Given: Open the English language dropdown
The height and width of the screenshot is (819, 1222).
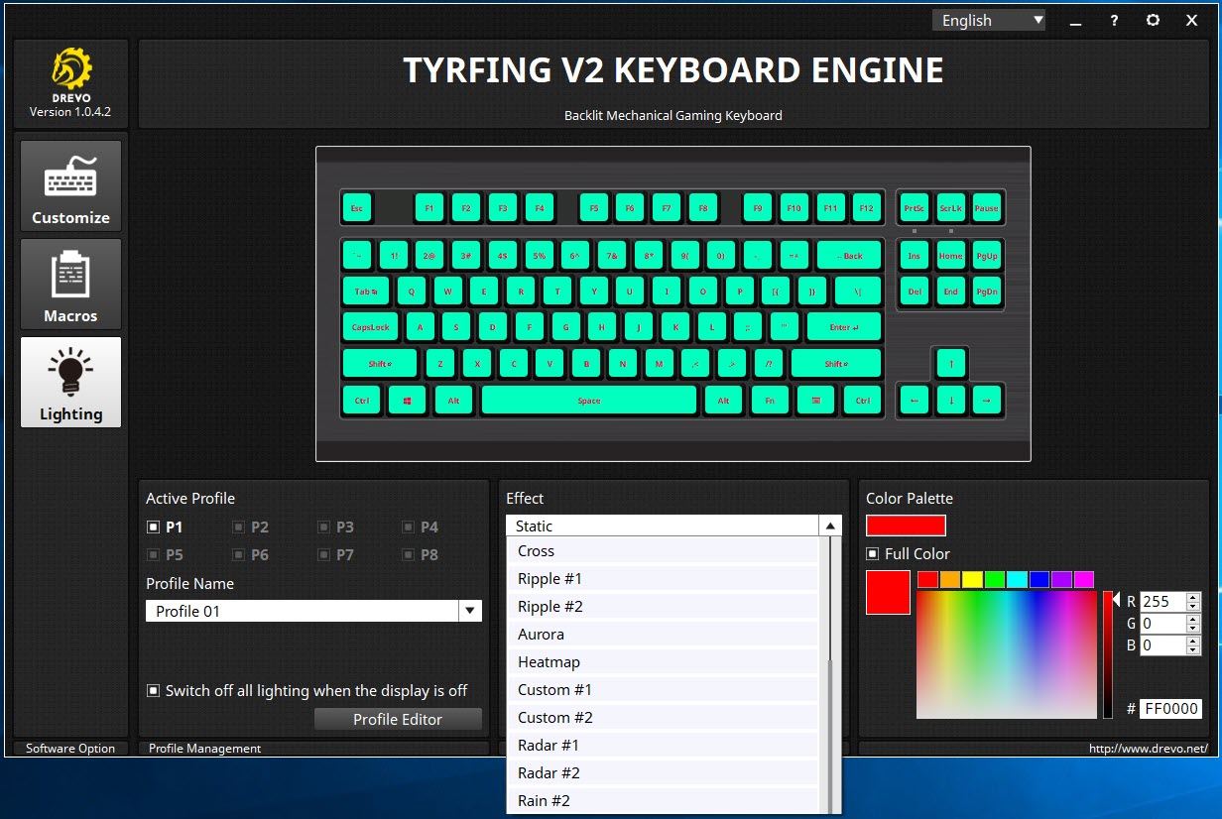Looking at the screenshot, I should [x=989, y=20].
